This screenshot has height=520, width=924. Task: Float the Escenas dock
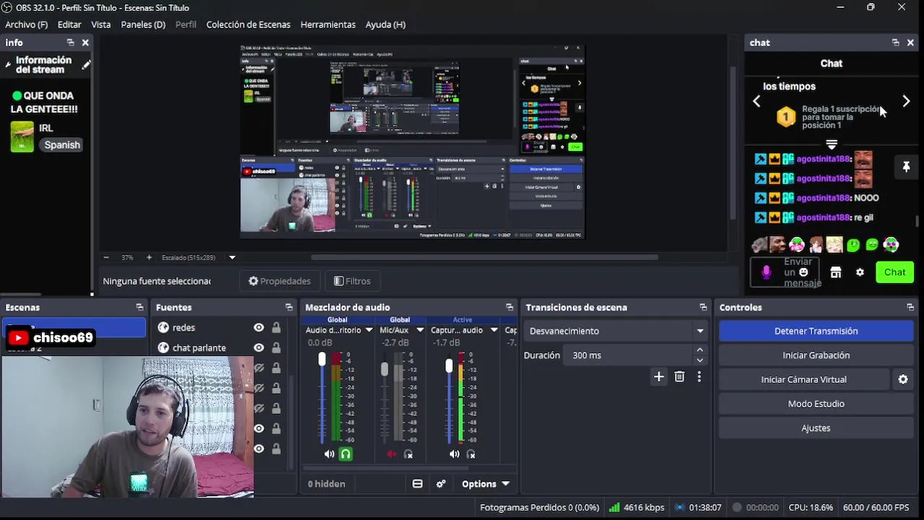tap(139, 307)
